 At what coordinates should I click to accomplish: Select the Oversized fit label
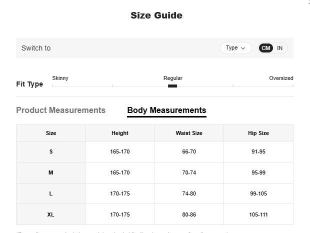[x=281, y=78]
